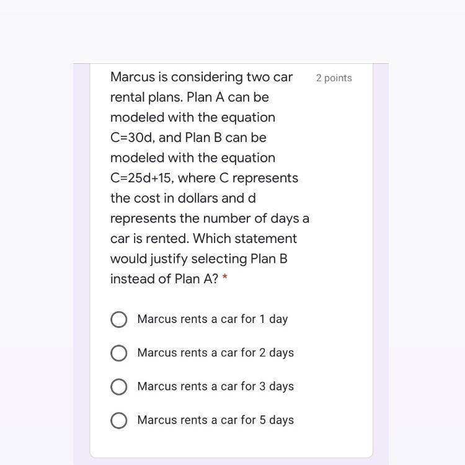
Task: Click the line 'would justify selecting Plan B'
Action: tap(198, 259)
